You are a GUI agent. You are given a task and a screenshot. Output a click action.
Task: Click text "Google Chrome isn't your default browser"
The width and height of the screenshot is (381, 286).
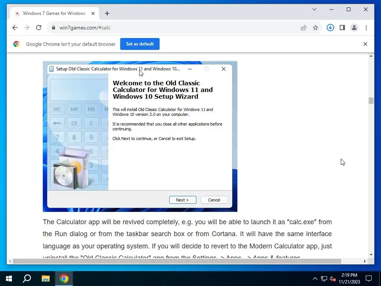(x=71, y=44)
